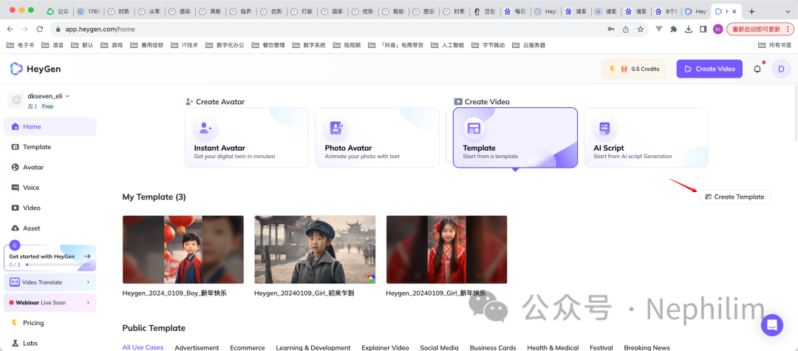Open the Girl 新年快乐 template thumbnail
798x351 pixels.
click(x=447, y=250)
